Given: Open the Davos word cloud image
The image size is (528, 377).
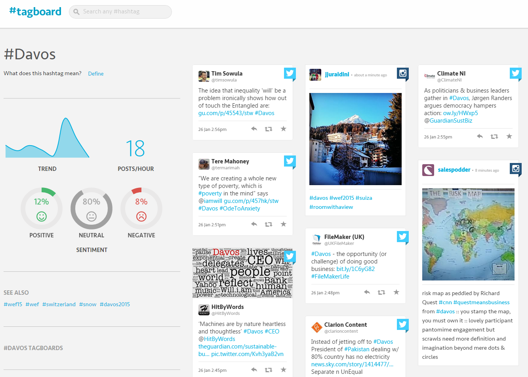Looking at the screenshot, I should tap(242, 273).
